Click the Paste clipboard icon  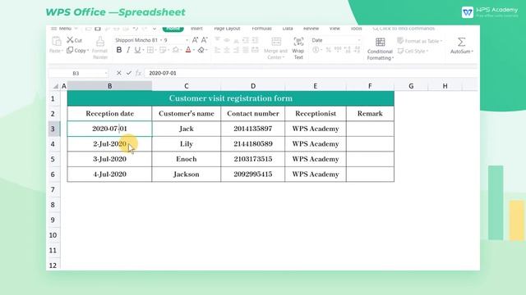click(57, 42)
